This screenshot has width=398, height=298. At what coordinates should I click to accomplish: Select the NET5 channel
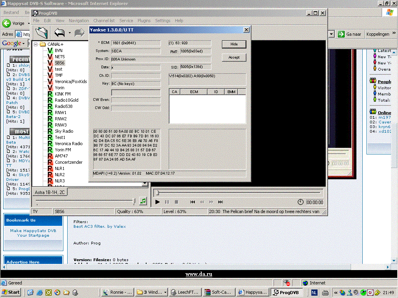pos(59,57)
